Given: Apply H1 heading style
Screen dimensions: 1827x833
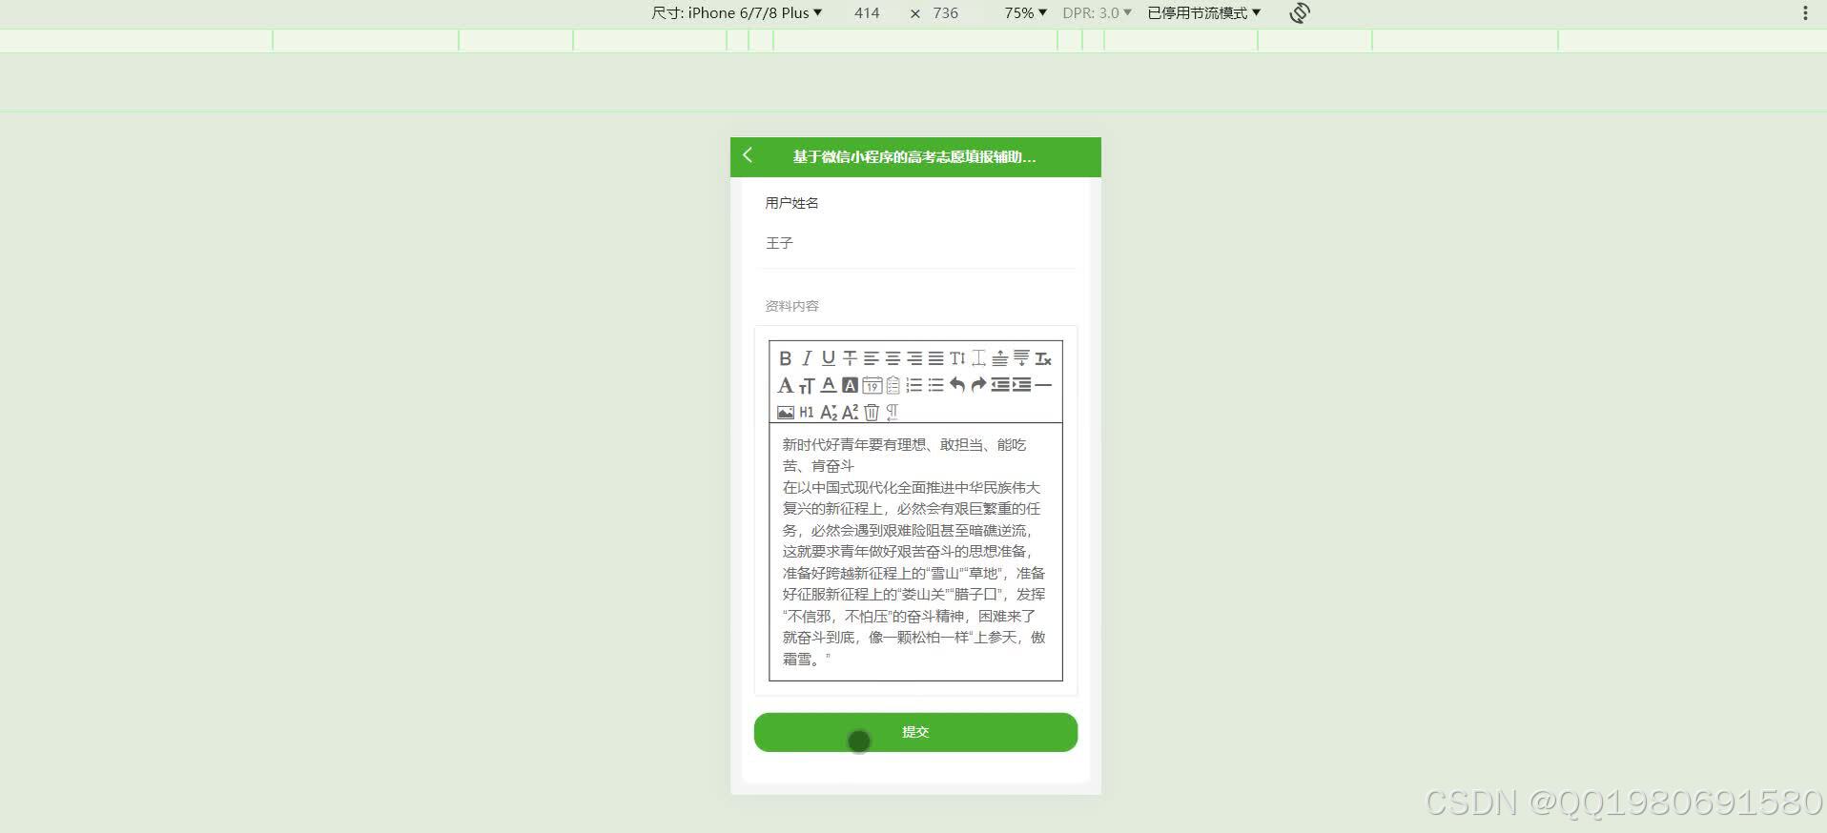Looking at the screenshot, I should 807,412.
